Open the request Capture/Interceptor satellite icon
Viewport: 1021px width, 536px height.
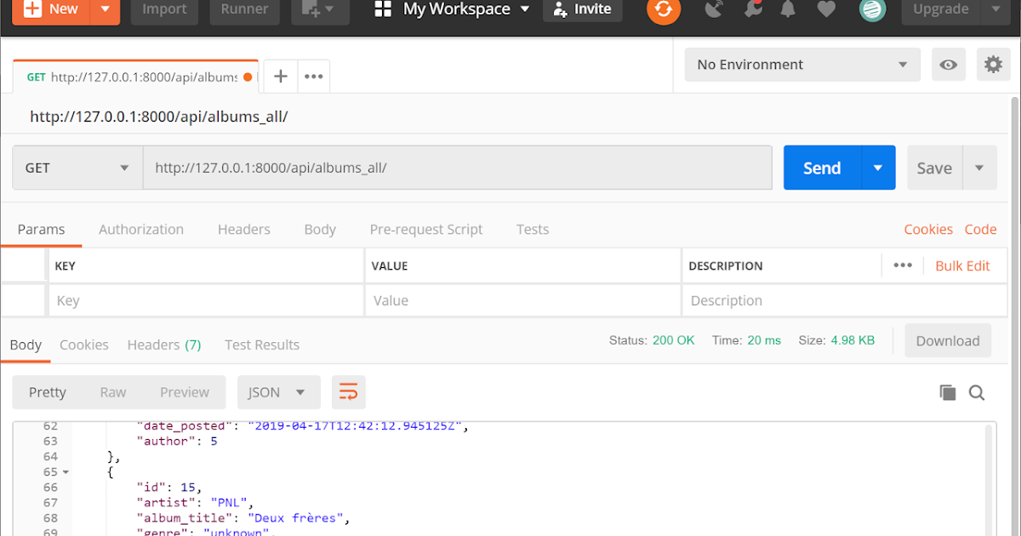713,9
